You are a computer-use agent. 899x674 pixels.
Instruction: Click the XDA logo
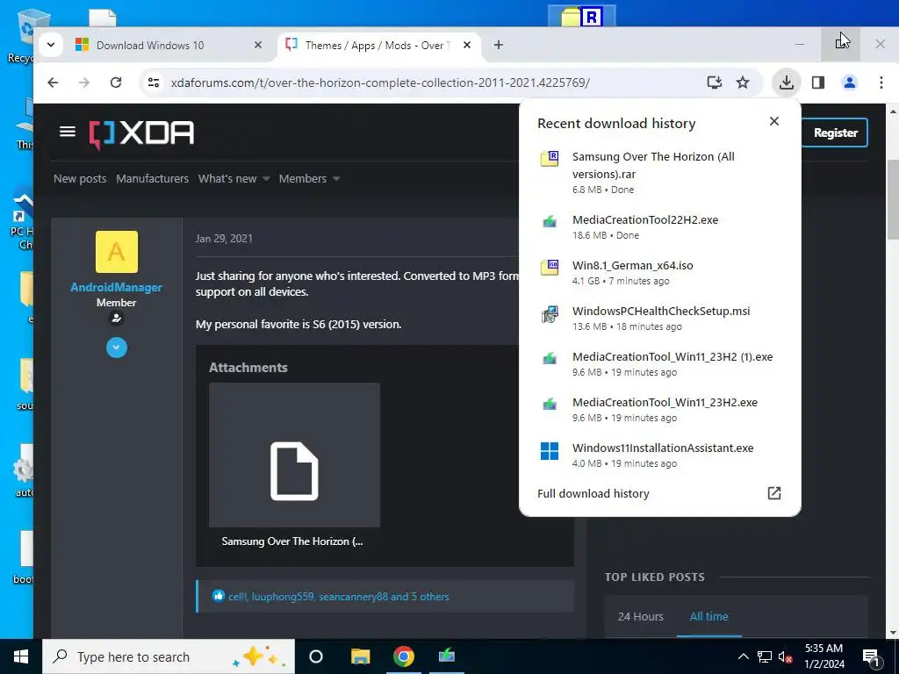(x=141, y=134)
